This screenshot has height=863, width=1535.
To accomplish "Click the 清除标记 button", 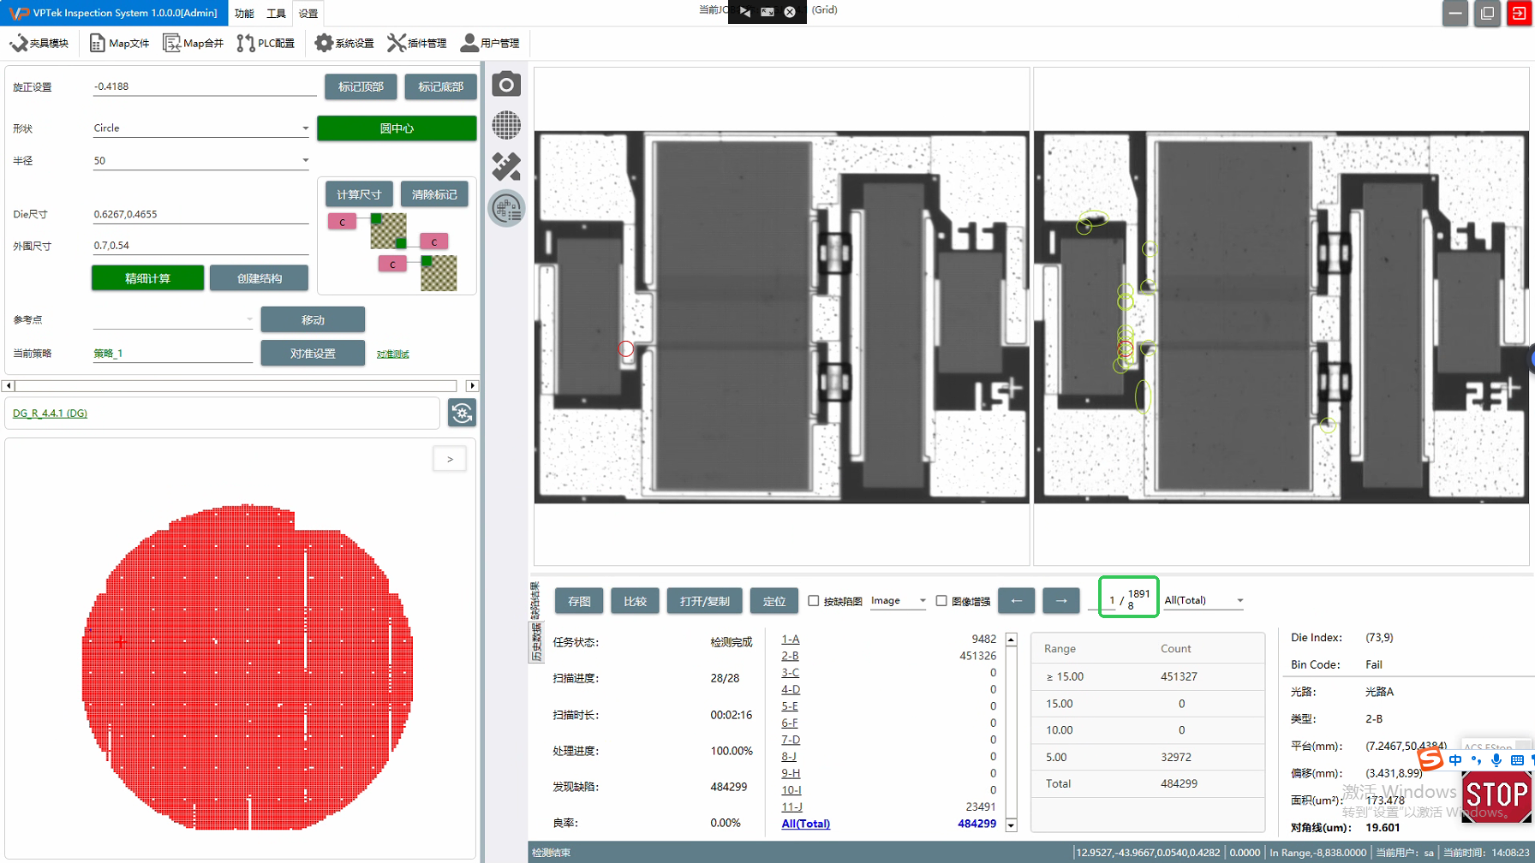I will coord(434,194).
